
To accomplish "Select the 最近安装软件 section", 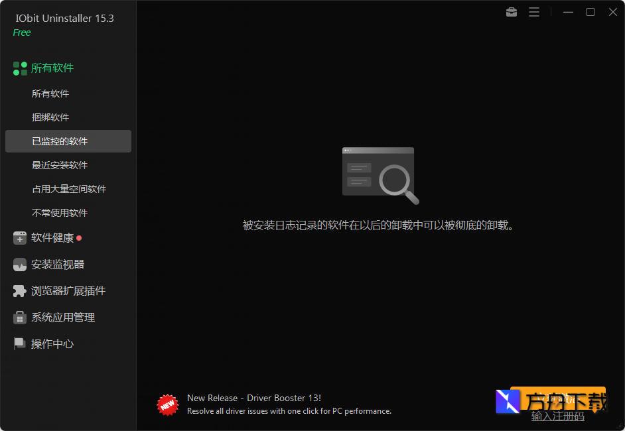I will click(57, 164).
